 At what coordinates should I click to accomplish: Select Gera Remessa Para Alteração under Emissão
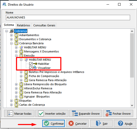(48, 80)
